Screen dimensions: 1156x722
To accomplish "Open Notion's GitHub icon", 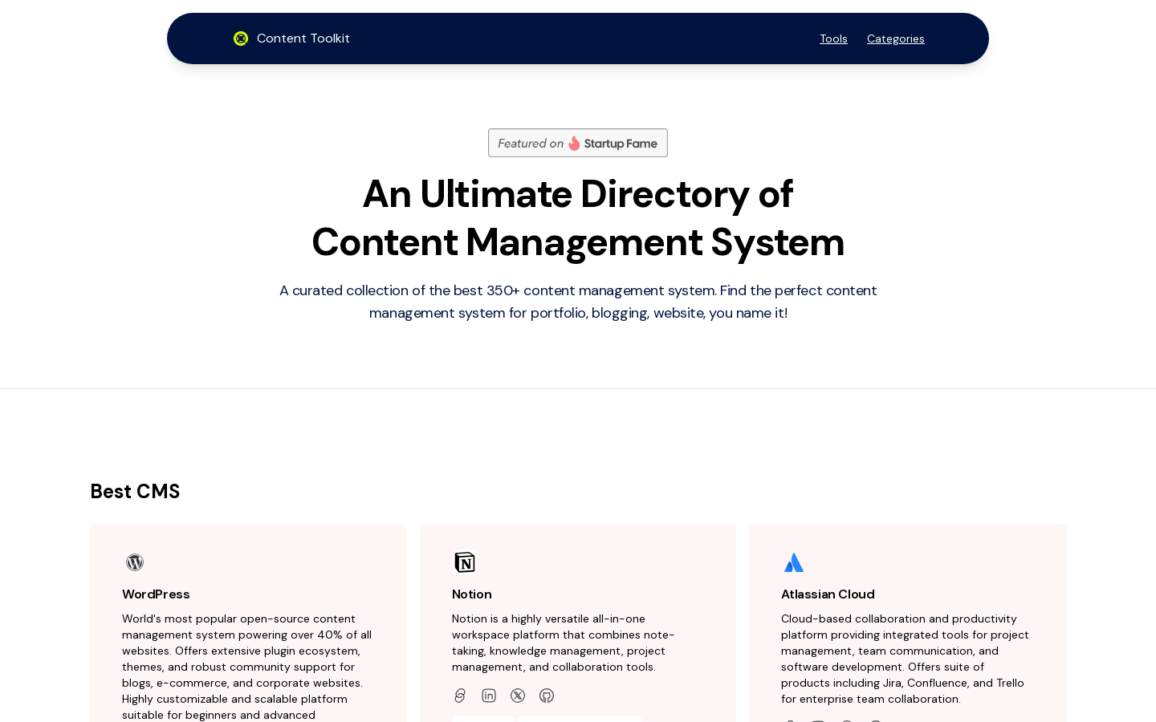I will coord(547,696).
